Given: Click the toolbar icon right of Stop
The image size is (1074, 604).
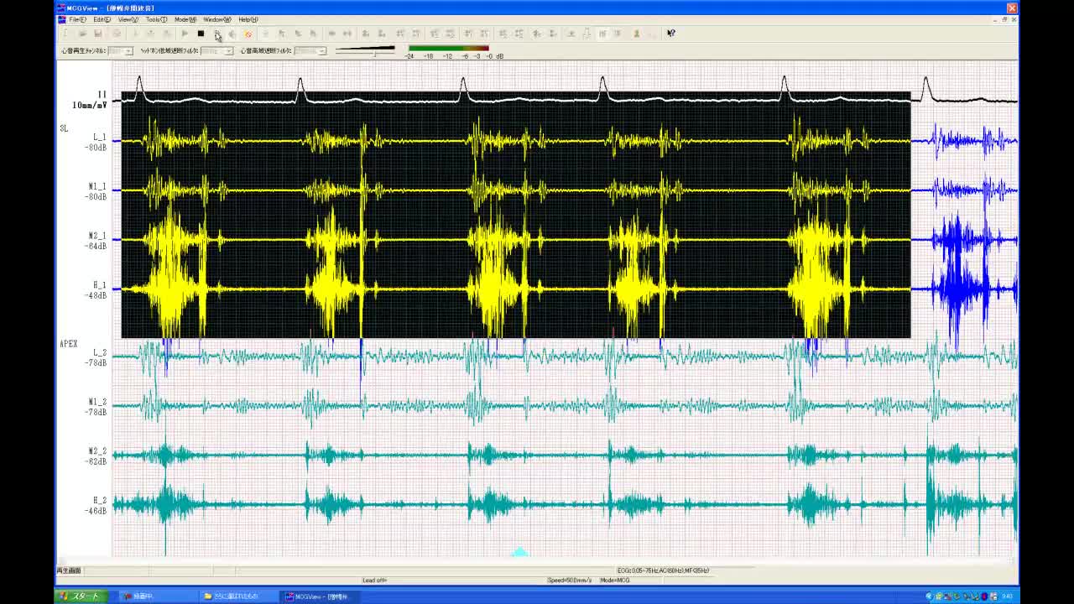Looking at the screenshot, I should pos(216,34).
